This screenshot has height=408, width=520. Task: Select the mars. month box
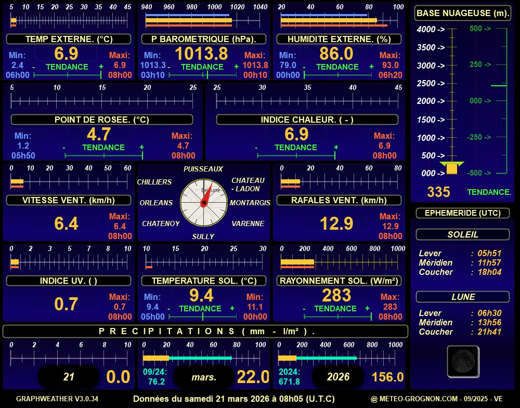coord(204,377)
